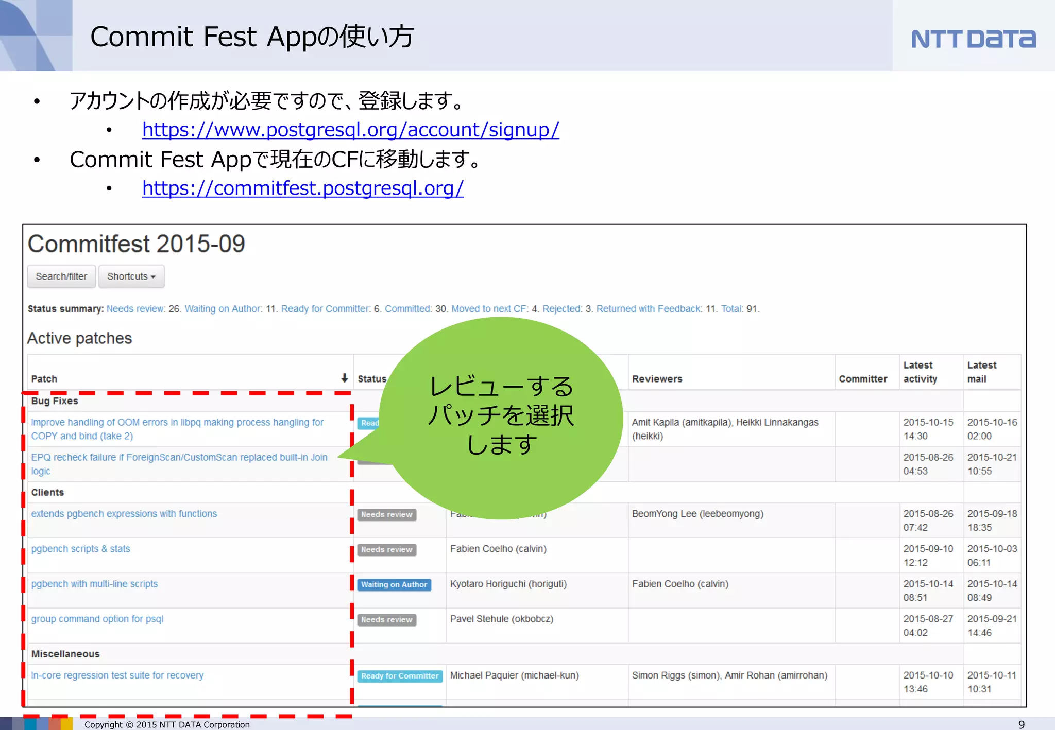Click reviewer BeomYong Lee (leebeomyong)

coord(697,514)
